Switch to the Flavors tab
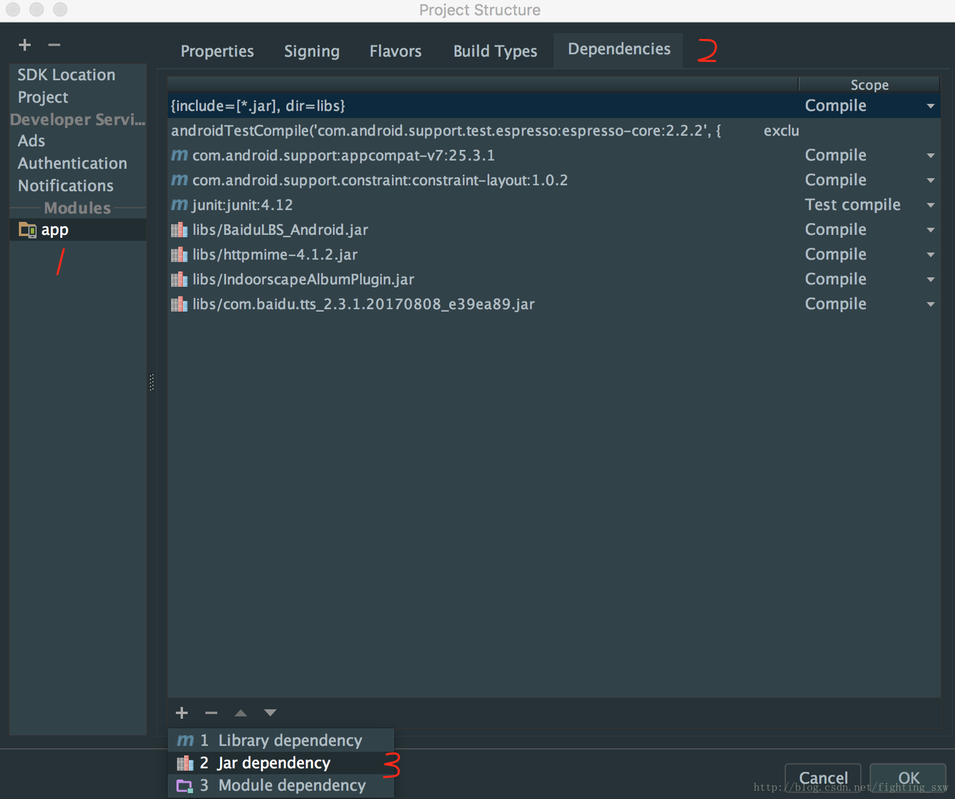The width and height of the screenshot is (955, 799). 395,51
